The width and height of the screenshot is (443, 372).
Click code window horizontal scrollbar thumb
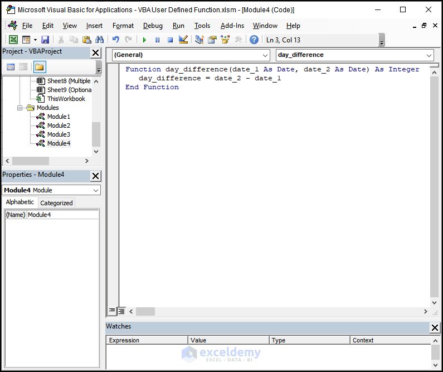click(x=145, y=312)
